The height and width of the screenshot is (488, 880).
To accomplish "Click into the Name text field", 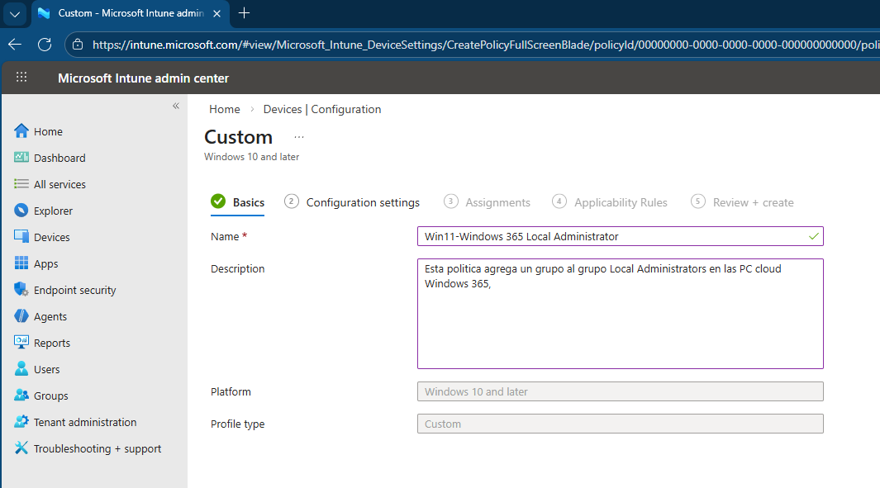I will (x=611, y=236).
